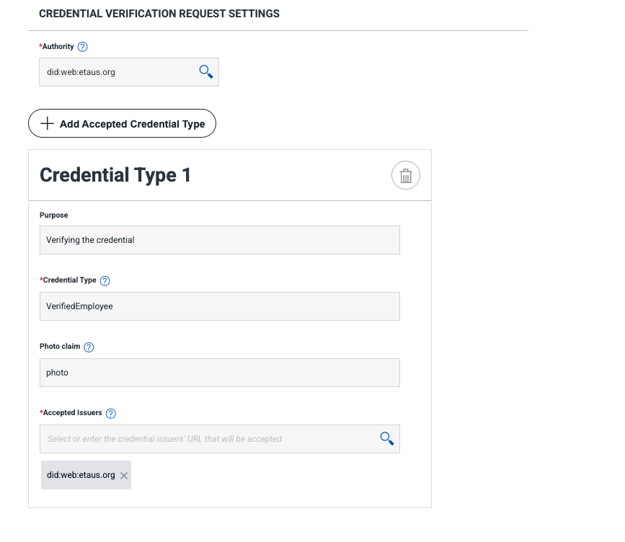Click the Accepted Issuers label text
This screenshot has width=625, height=542.
[x=72, y=413]
